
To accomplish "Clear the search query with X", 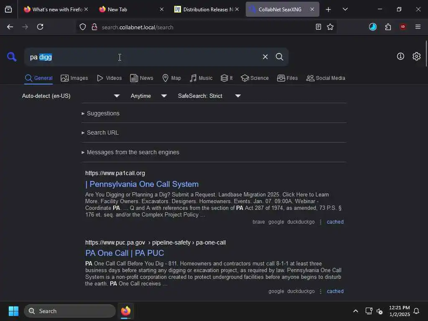I will pos(265,57).
